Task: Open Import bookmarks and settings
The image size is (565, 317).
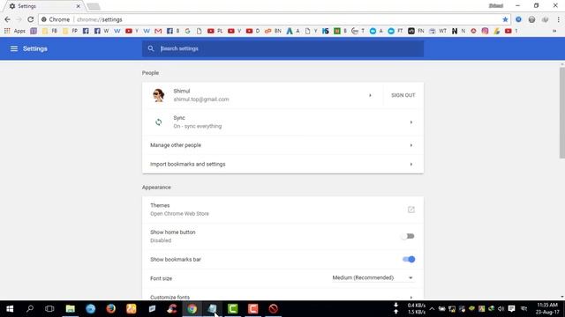Action: click(282, 165)
